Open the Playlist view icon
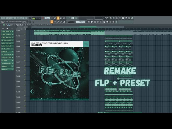This screenshot has height=129, width=172. click(89, 22)
